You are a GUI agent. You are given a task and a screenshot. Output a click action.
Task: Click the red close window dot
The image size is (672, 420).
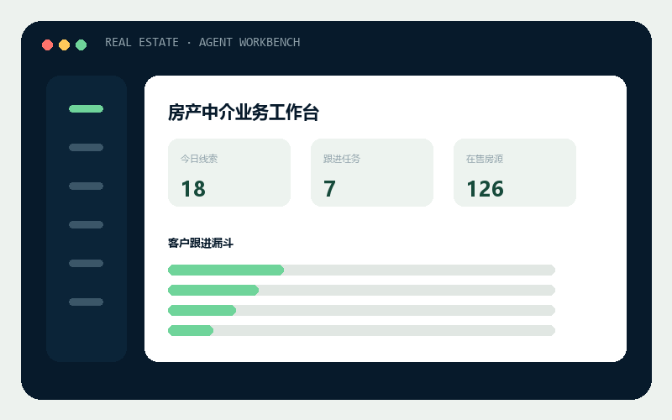pos(48,45)
